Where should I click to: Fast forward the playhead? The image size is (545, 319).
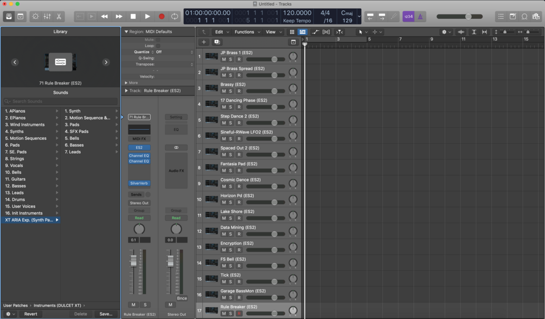click(x=119, y=16)
